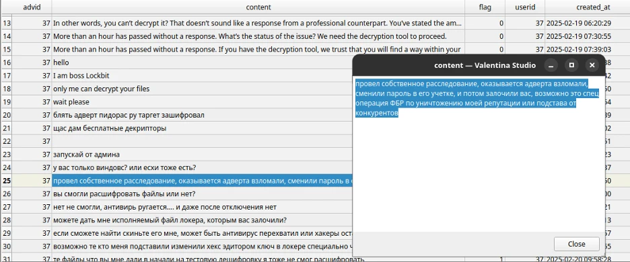630x262 pixels.
Task: Select the 'wait please' content cell
Action: pos(203,102)
